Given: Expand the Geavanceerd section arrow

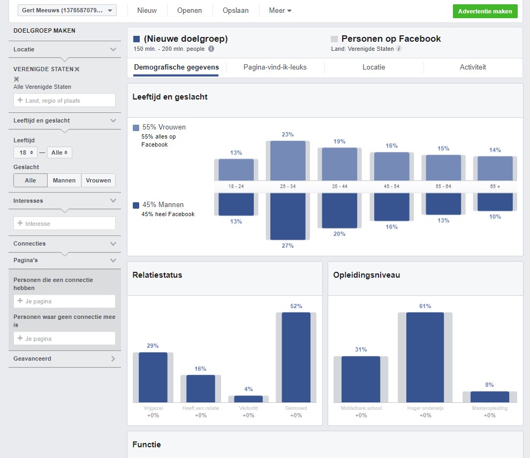Looking at the screenshot, I should pyautogui.click(x=113, y=358).
